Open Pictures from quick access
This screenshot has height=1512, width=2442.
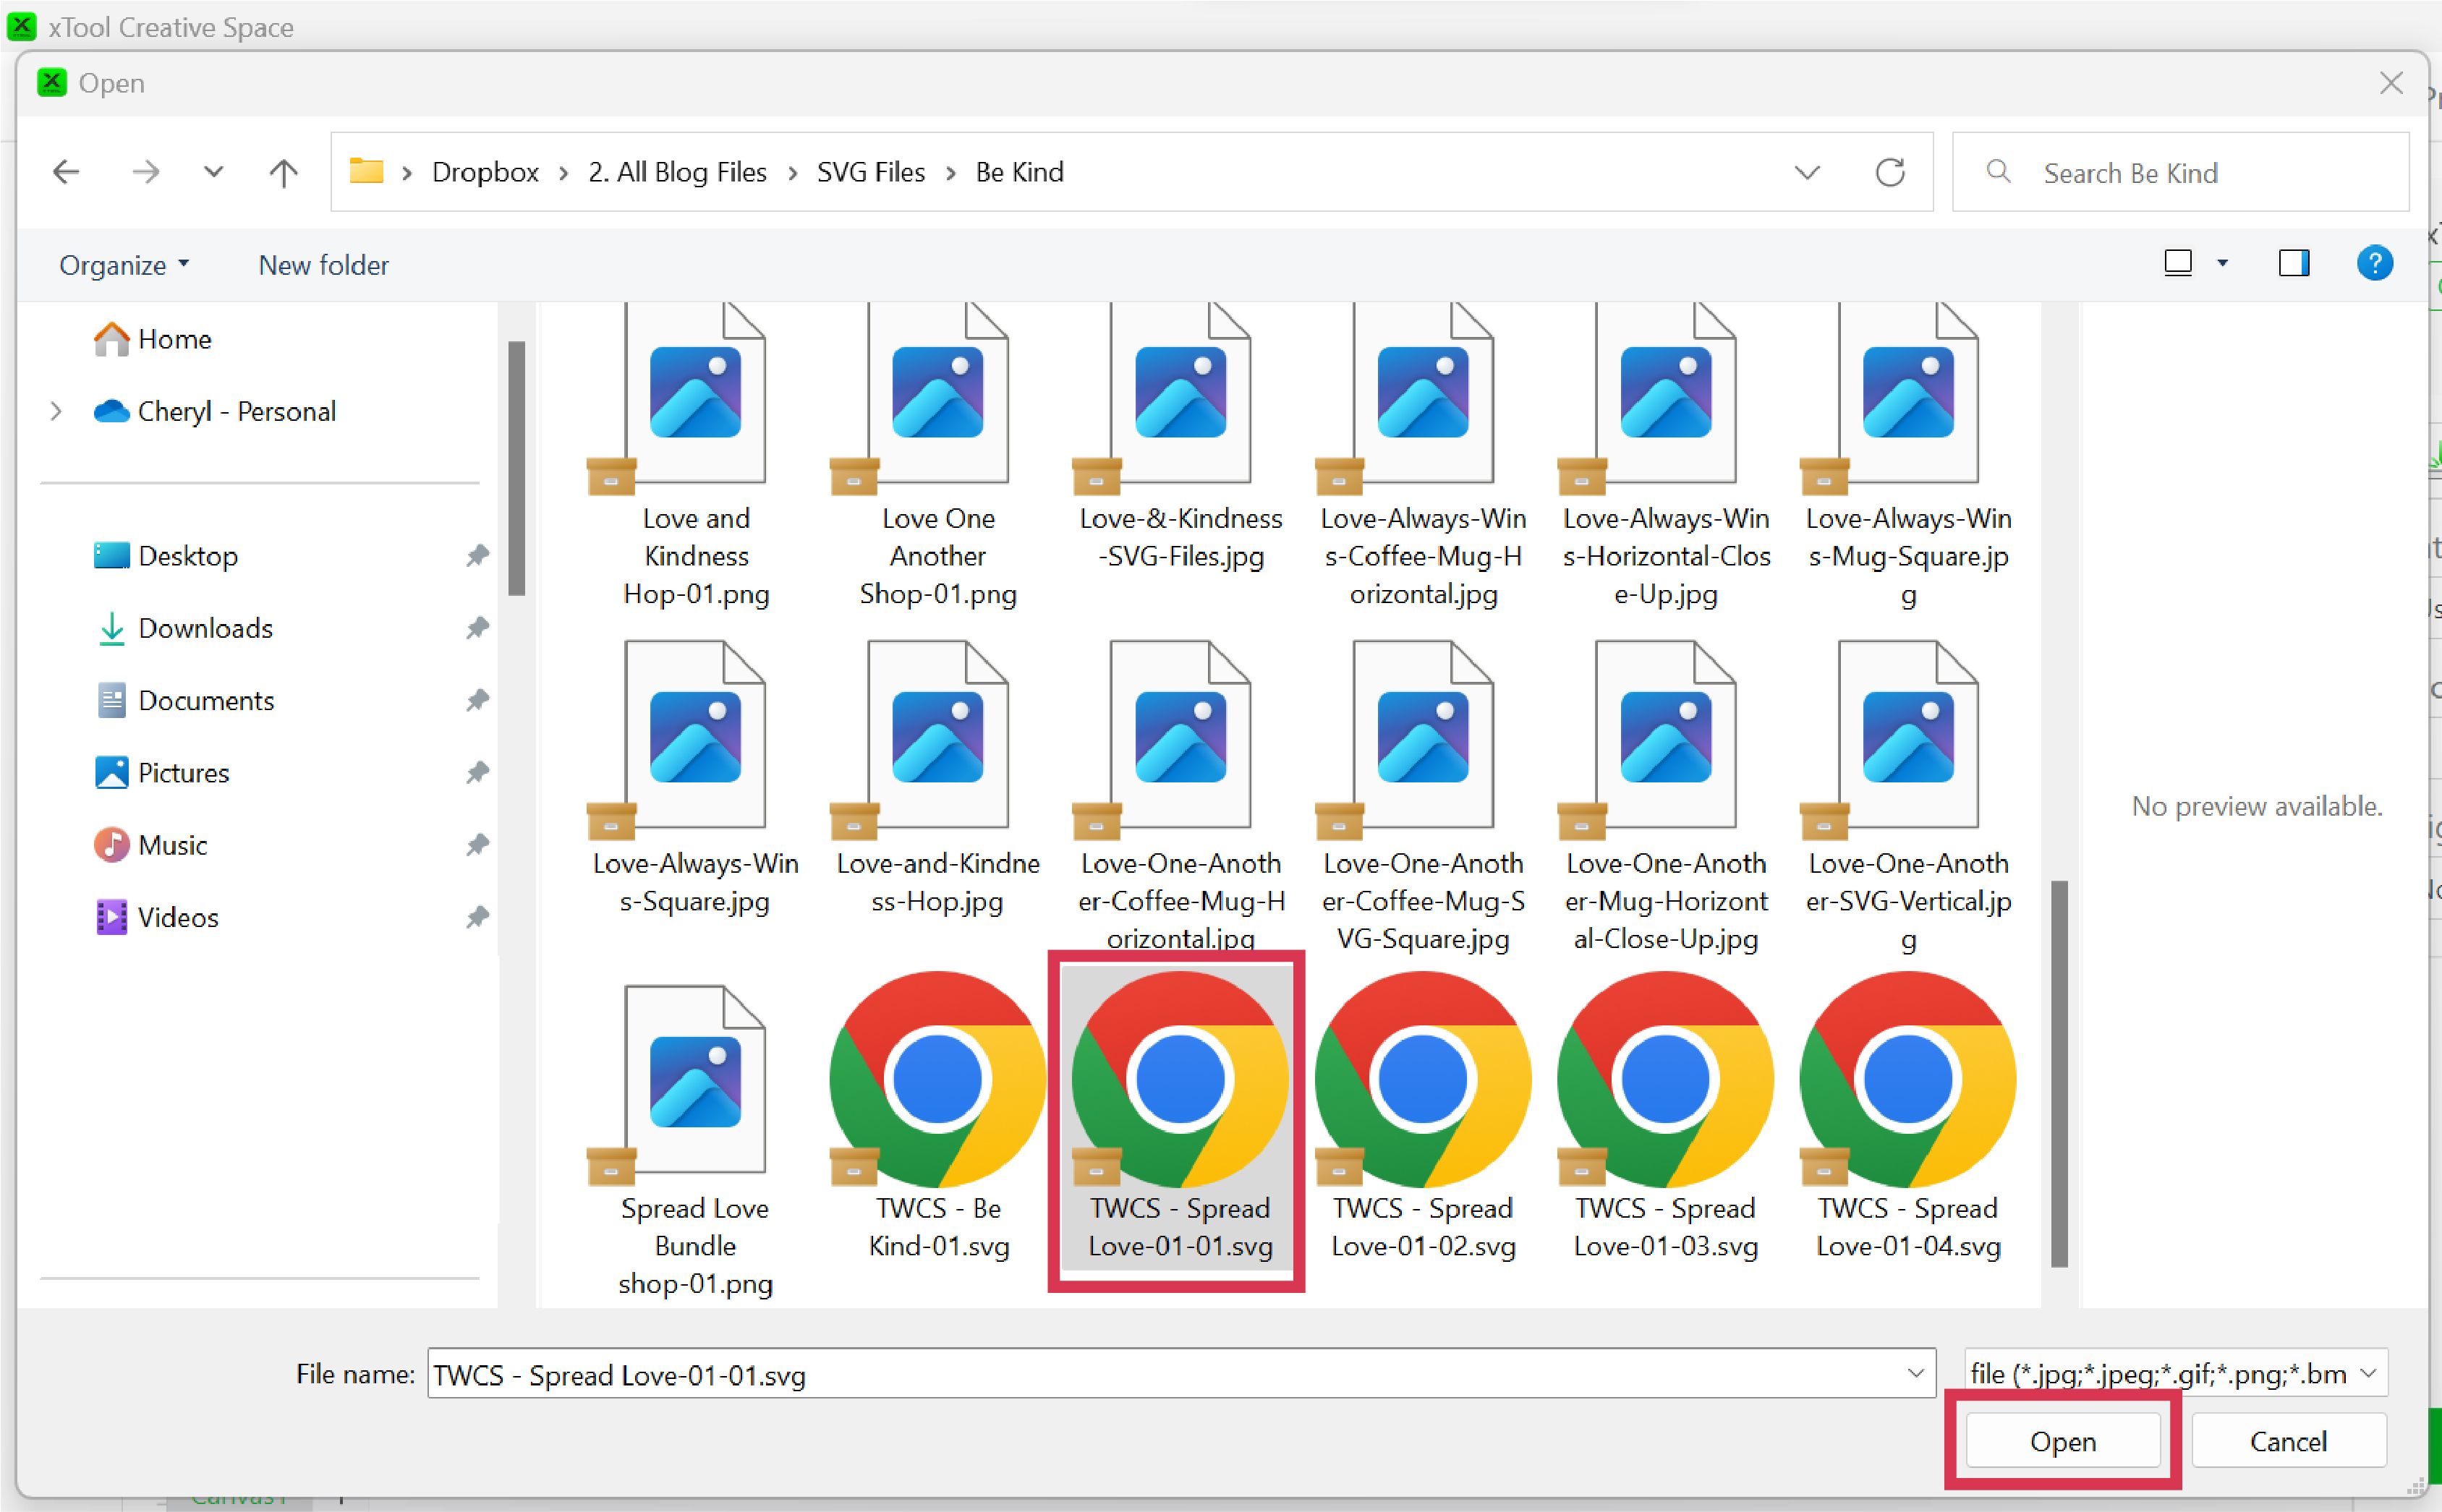point(161,772)
